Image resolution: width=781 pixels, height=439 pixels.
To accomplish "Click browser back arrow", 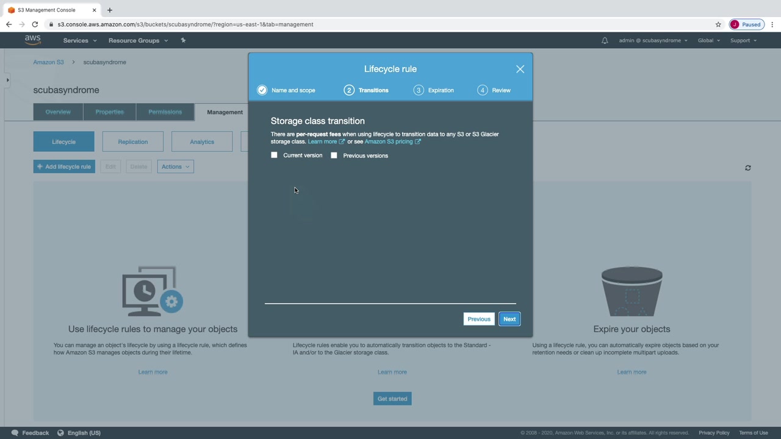I will (x=9, y=24).
